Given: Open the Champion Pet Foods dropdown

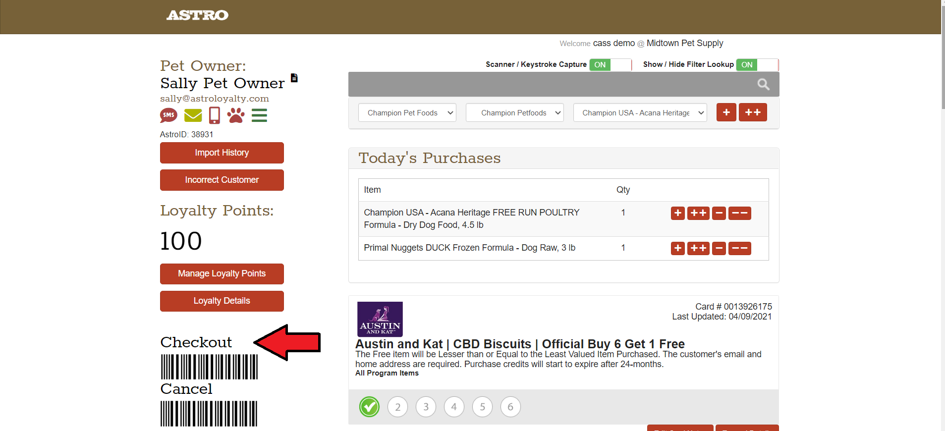Looking at the screenshot, I should pyautogui.click(x=407, y=112).
